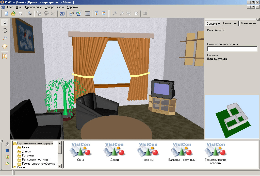Viewport: 260px width, 176px height.
Task: Switch to the Геометрия tab
Action: (230, 23)
